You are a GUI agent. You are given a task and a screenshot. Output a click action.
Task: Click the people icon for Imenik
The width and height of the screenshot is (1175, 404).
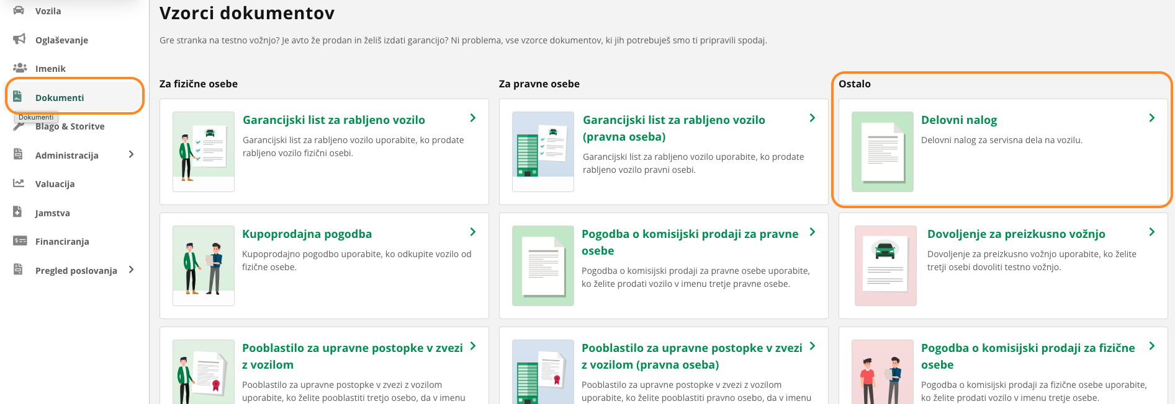tap(19, 68)
